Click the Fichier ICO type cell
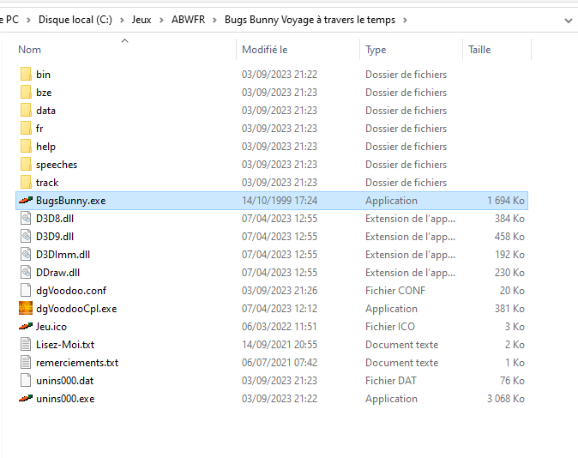 390,327
